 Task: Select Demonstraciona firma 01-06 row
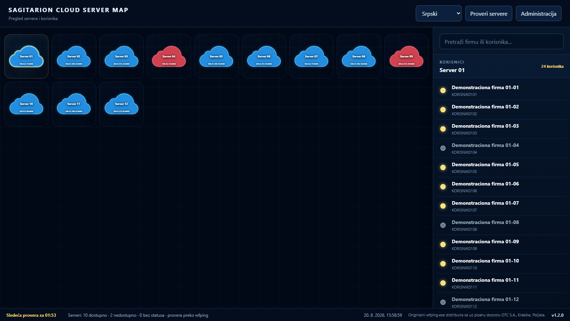click(502, 187)
